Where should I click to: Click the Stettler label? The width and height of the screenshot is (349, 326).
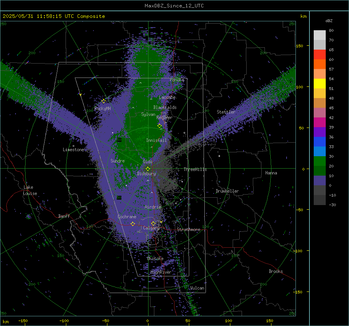(226, 112)
